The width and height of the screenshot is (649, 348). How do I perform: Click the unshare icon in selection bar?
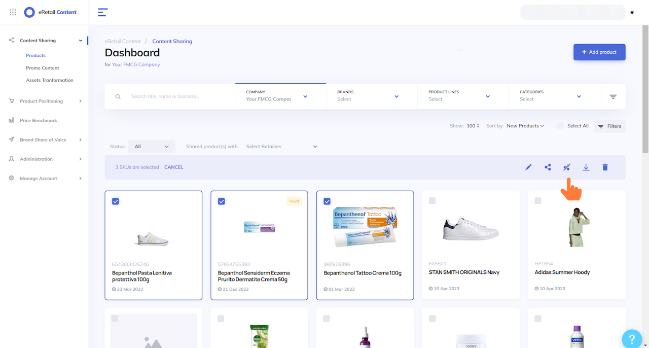(567, 167)
